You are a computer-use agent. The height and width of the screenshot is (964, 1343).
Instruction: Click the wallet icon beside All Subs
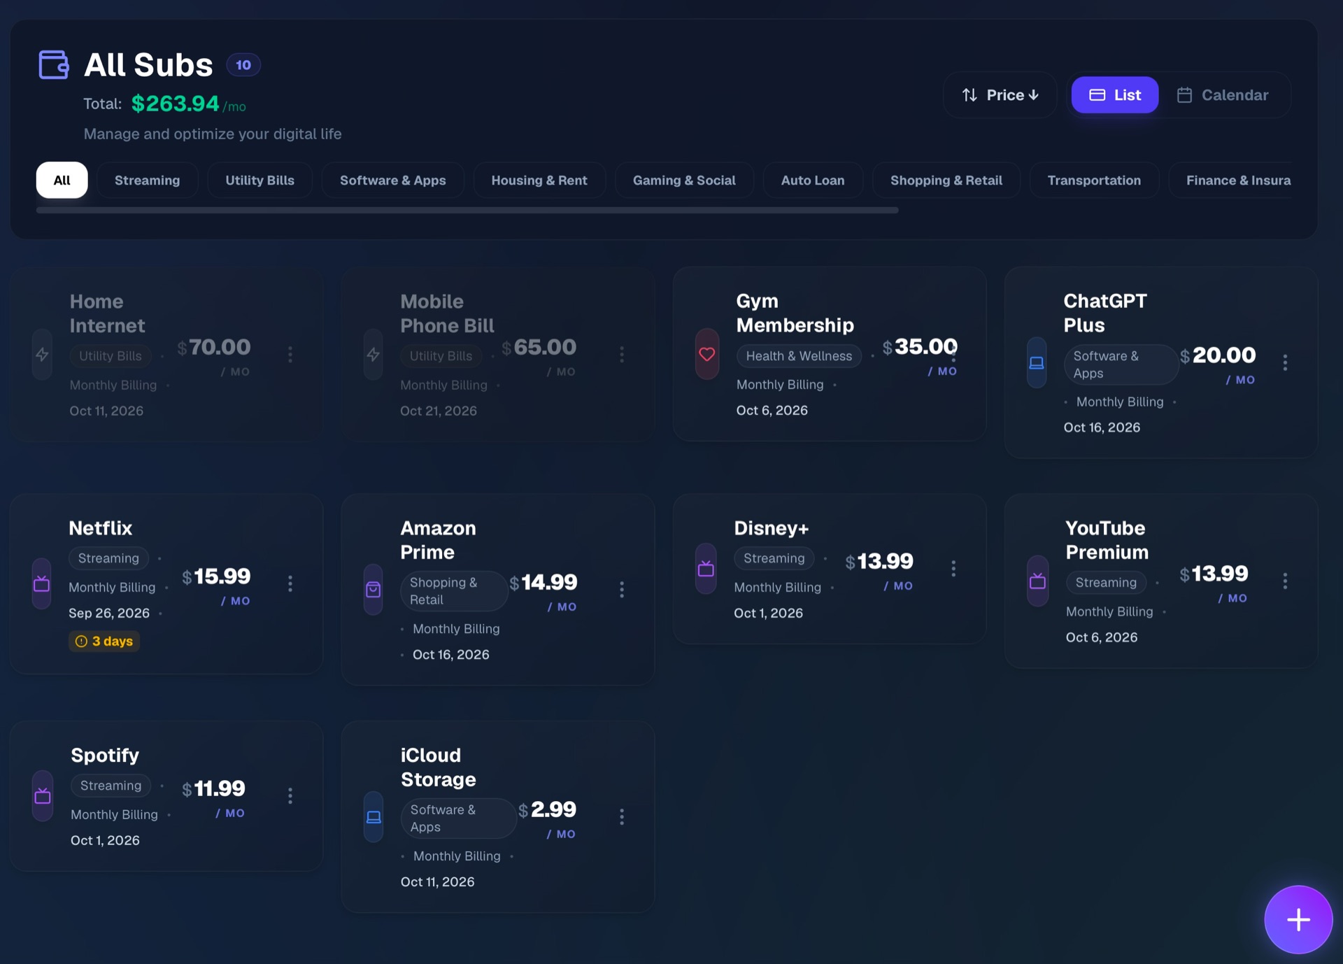point(53,64)
